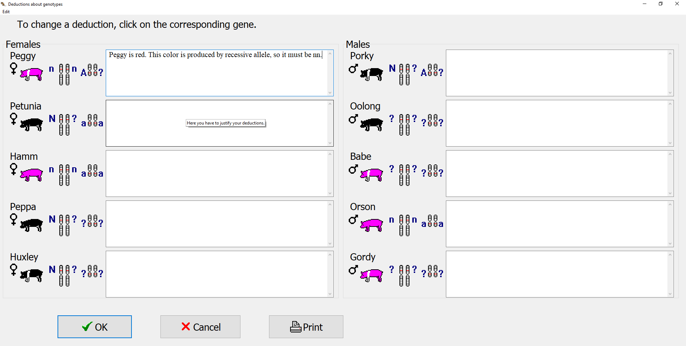Click Porky's first color gene N
Screen dimensions: 686x346
pos(392,68)
